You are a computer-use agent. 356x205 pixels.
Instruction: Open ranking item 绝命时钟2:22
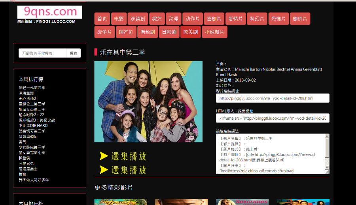(x=32, y=115)
